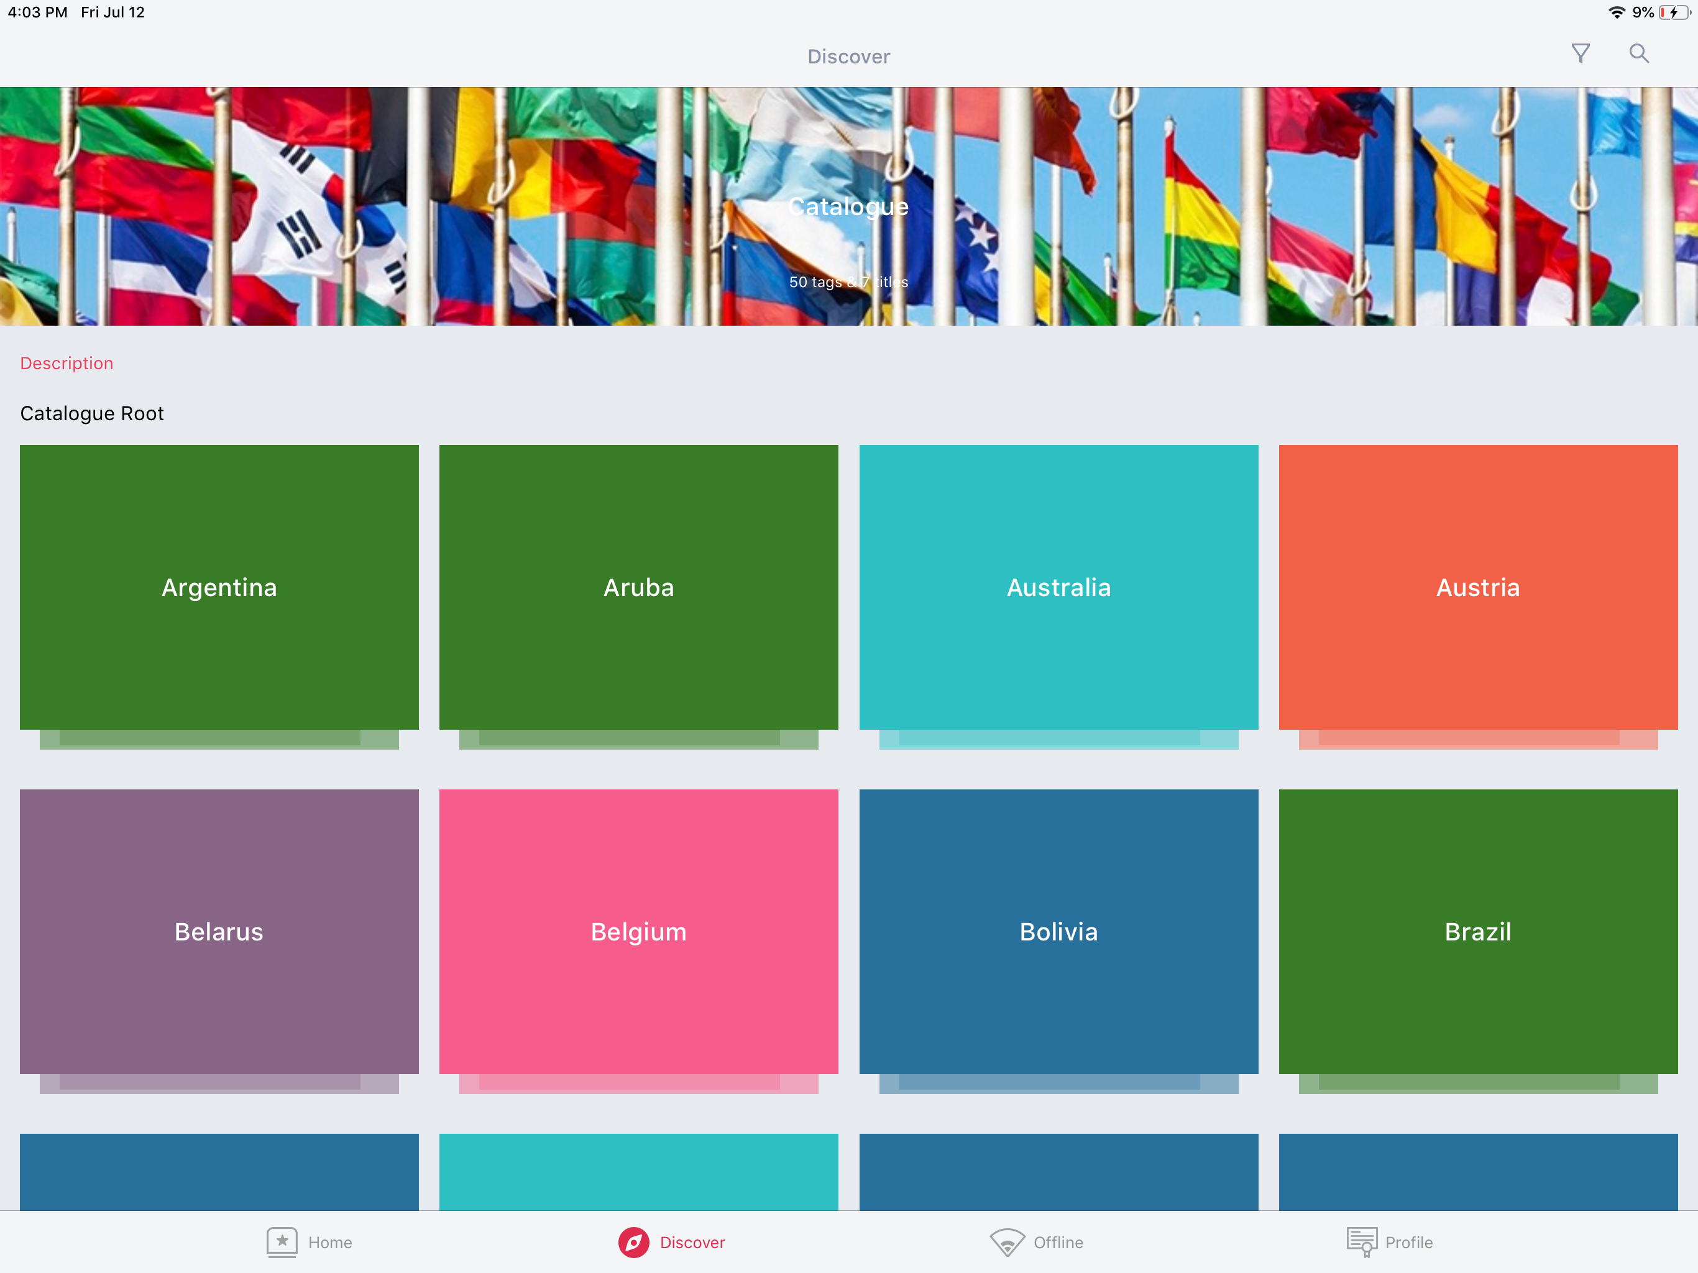Open the Australia tile
The width and height of the screenshot is (1698, 1273).
tap(1058, 587)
